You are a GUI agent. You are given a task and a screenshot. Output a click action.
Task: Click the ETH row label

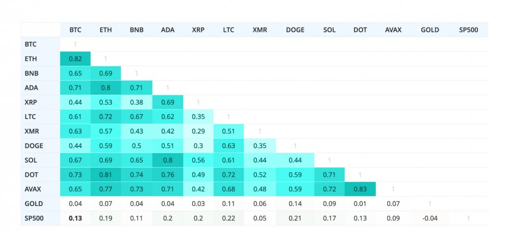[41, 59]
